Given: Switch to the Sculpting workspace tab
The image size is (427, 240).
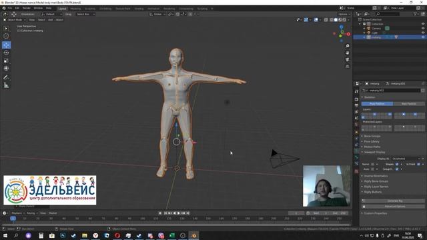Looking at the screenshot, I should (90, 9).
